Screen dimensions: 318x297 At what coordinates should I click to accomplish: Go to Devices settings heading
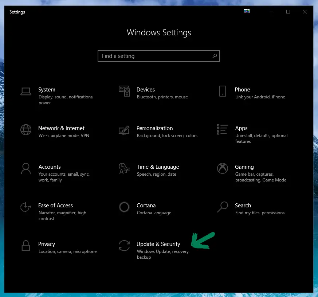tap(145, 90)
